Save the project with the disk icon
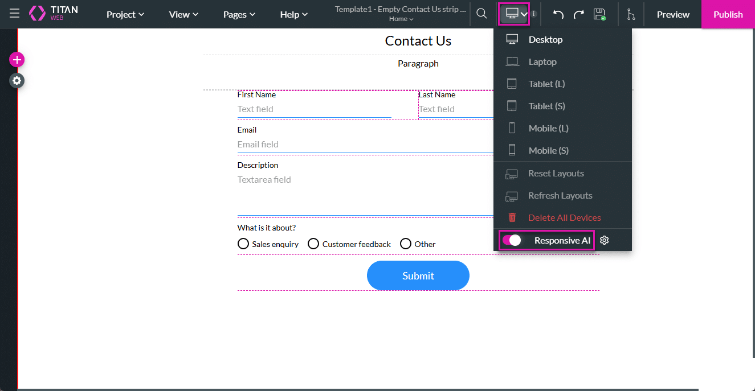755x391 pixels. click(599, 14)
